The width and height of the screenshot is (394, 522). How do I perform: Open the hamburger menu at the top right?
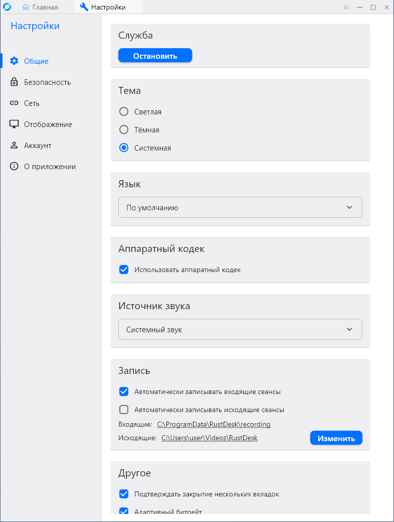point(346,7)
